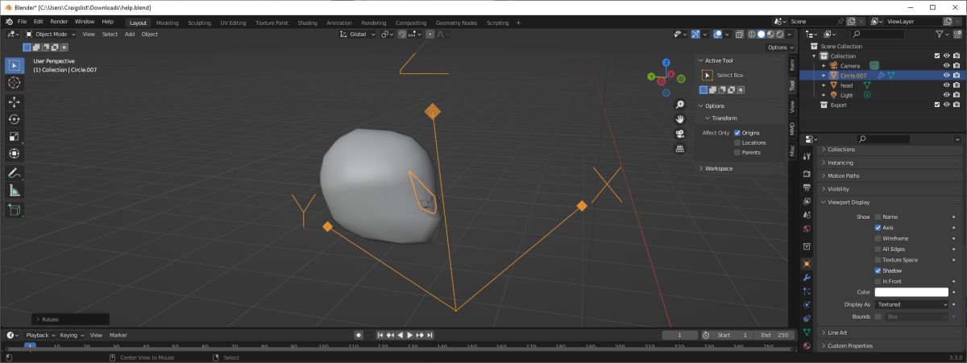The image size is (967, 363).
Task: Collapse the Transform subpanel
Action: 724,118
